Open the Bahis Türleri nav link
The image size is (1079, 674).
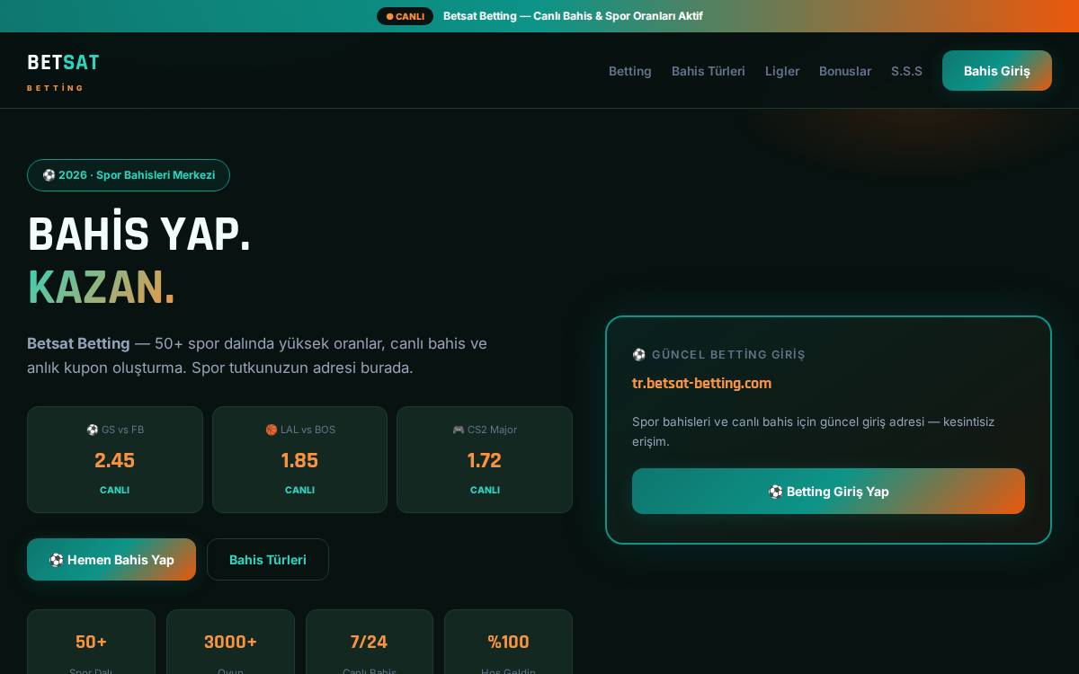tap(709, 71)
